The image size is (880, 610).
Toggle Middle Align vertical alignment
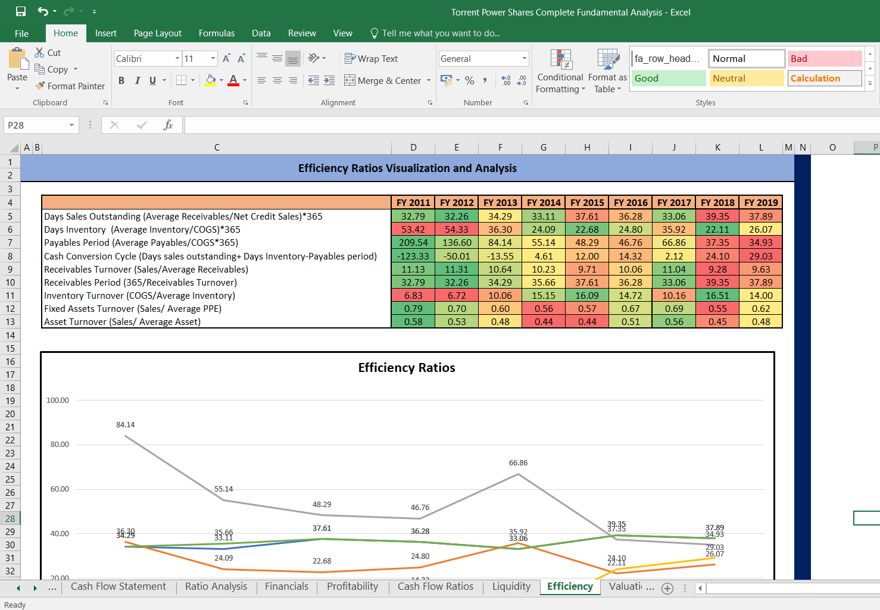tap(277, 58)
